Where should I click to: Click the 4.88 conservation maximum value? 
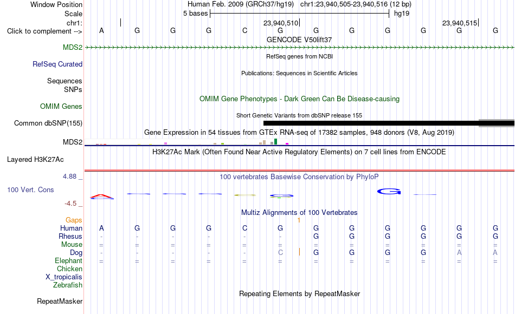(69, 176)
